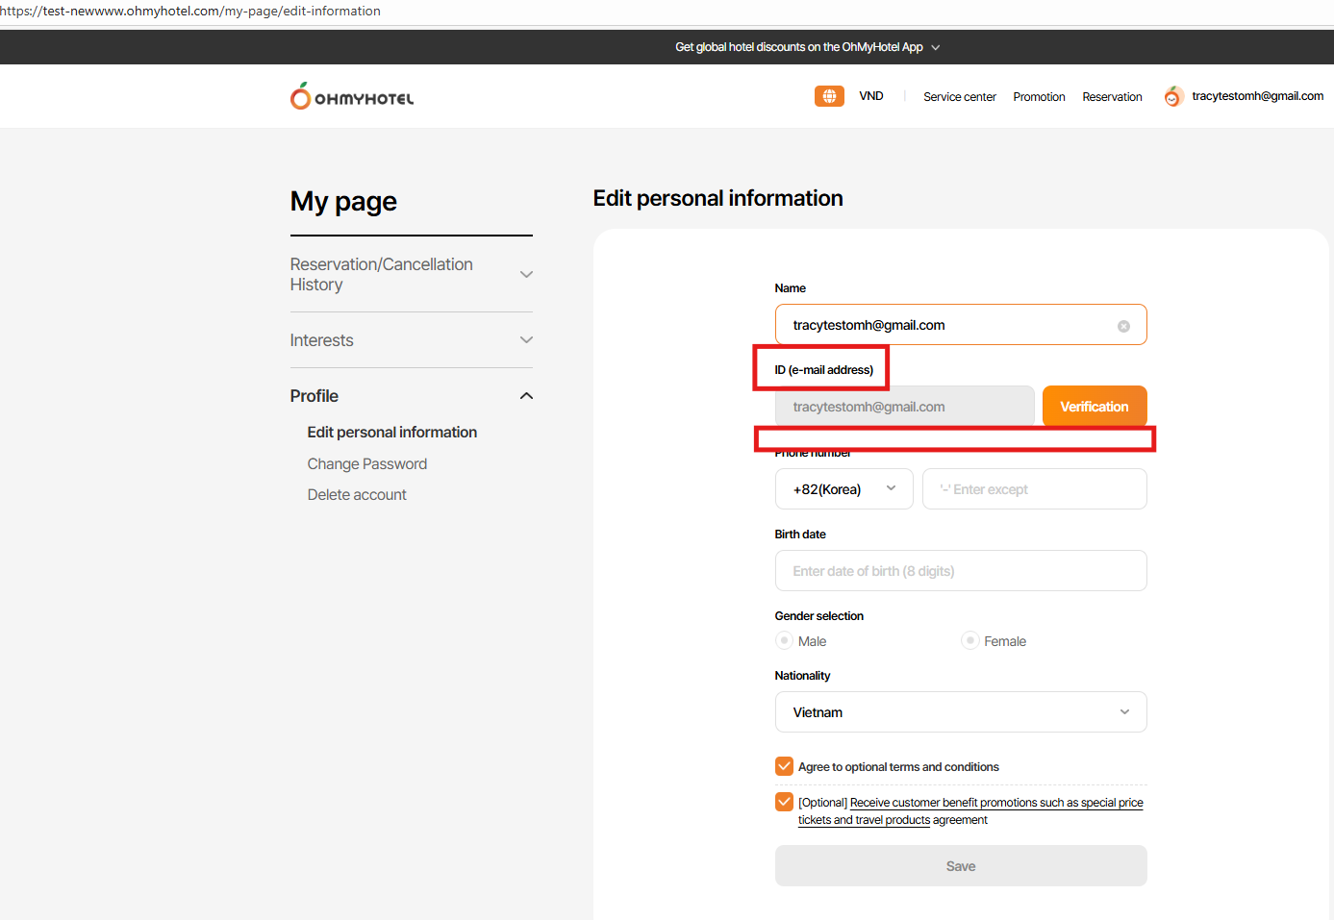The width and height of the screenshot is (1334, 920).
Task: Clear the Name field with X icon
Action: point(1123,326)
